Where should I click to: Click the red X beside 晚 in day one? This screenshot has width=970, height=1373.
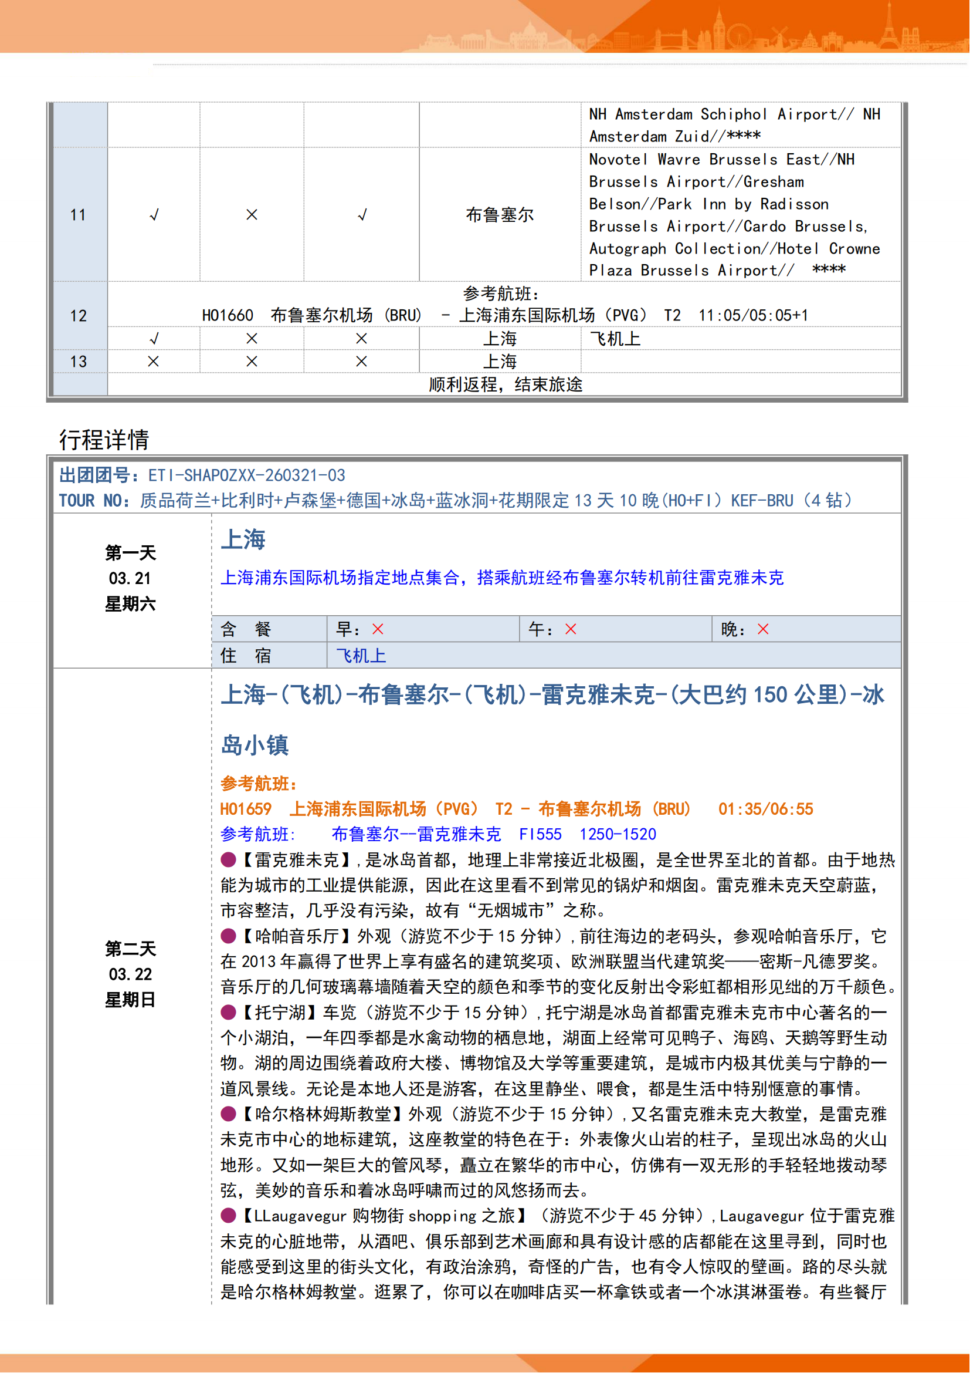coord(764,629)
